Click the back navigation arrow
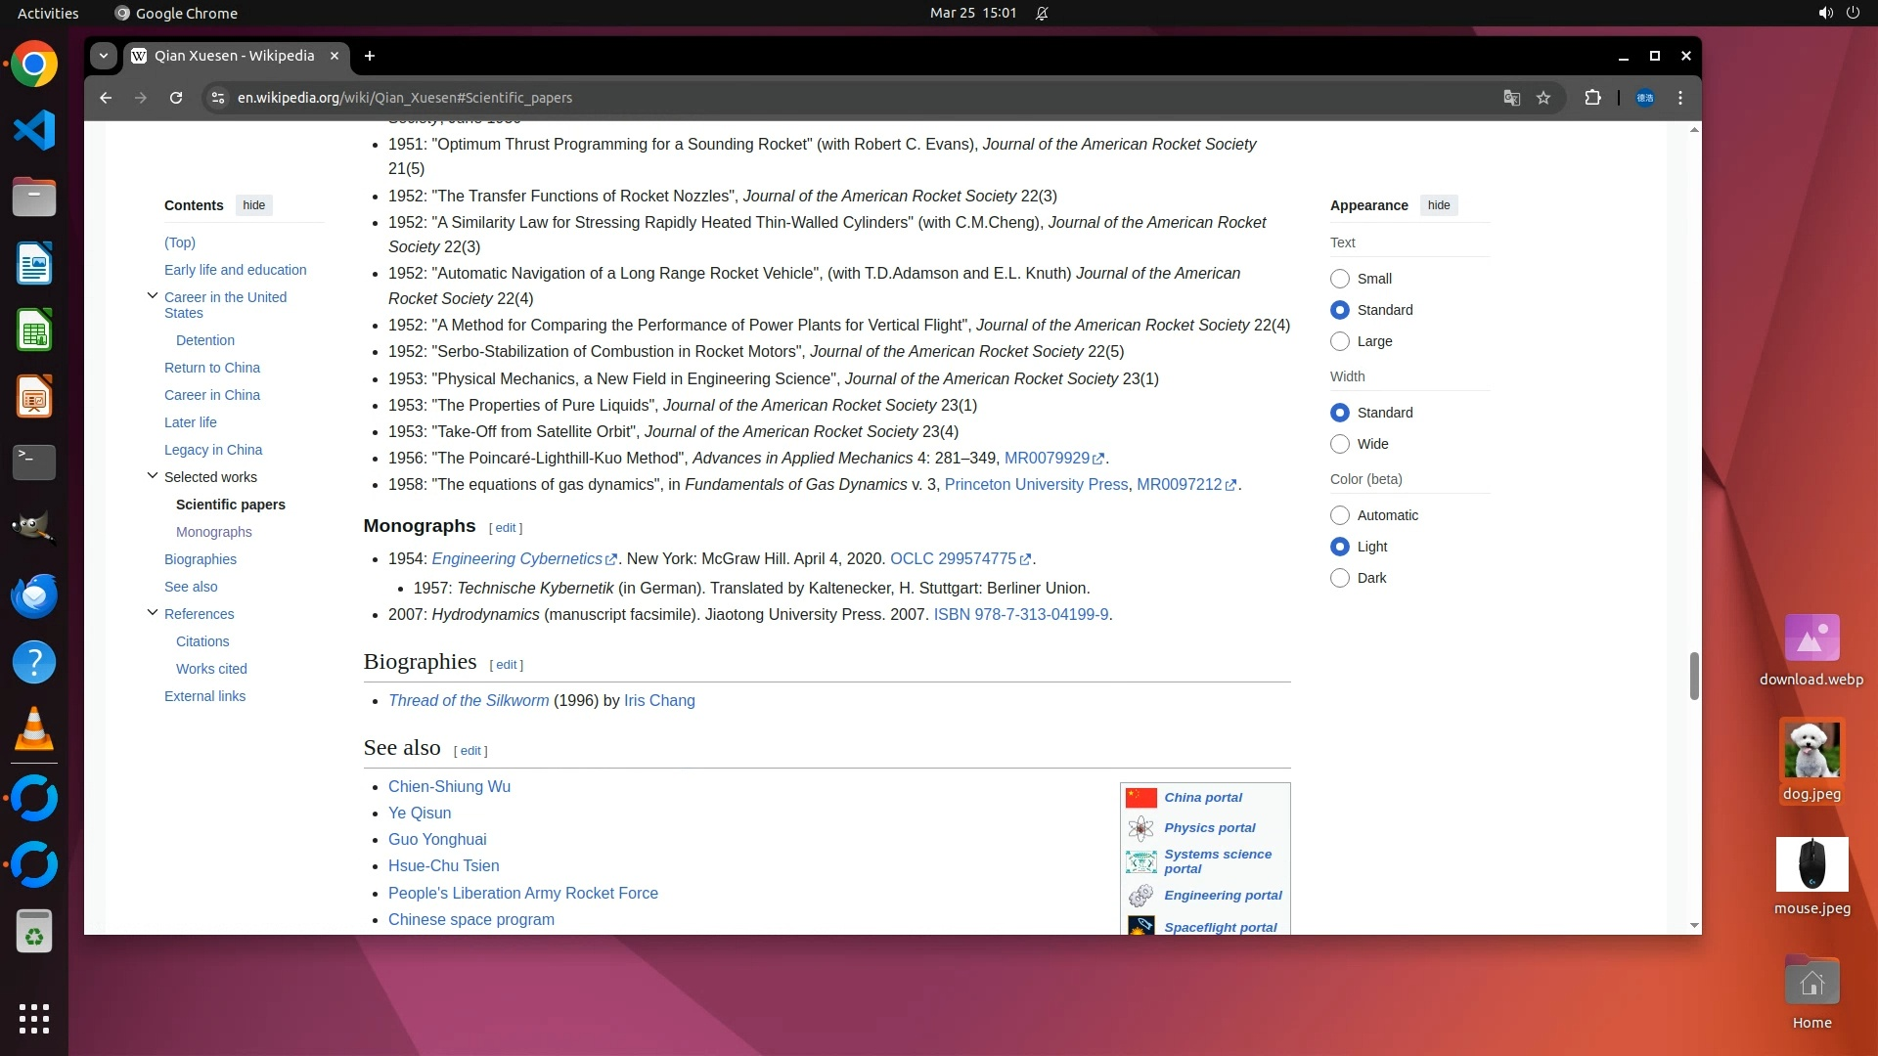 tap(106, 98)
